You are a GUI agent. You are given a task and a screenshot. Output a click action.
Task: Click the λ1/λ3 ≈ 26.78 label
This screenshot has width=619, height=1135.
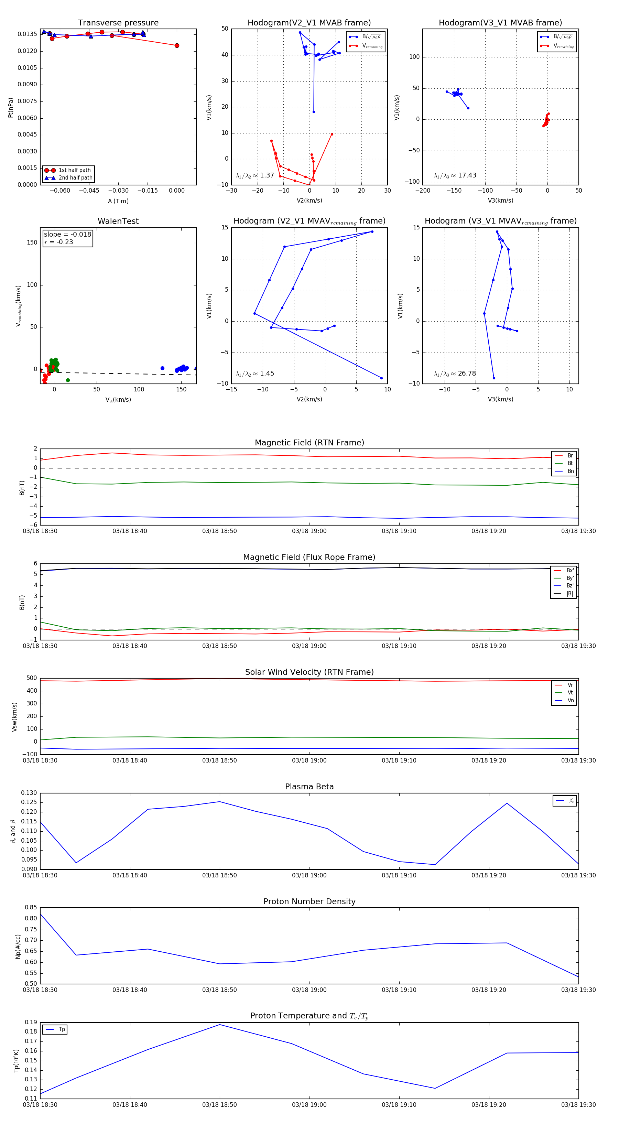point(455,374)
